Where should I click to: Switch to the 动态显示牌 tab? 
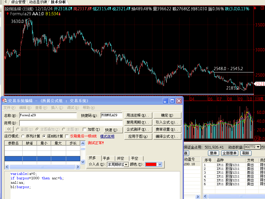[38, 2]
